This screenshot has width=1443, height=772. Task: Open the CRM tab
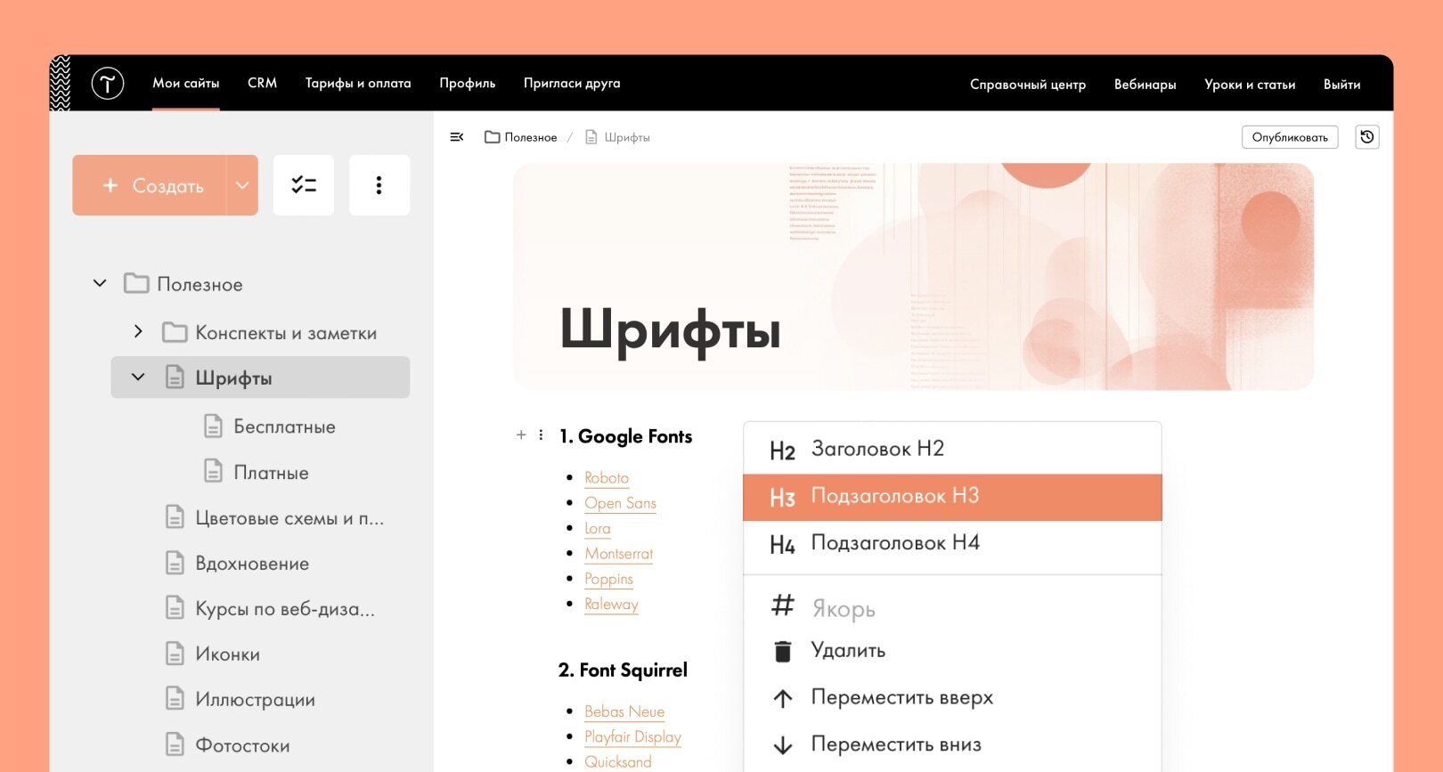tap(262, 83)
